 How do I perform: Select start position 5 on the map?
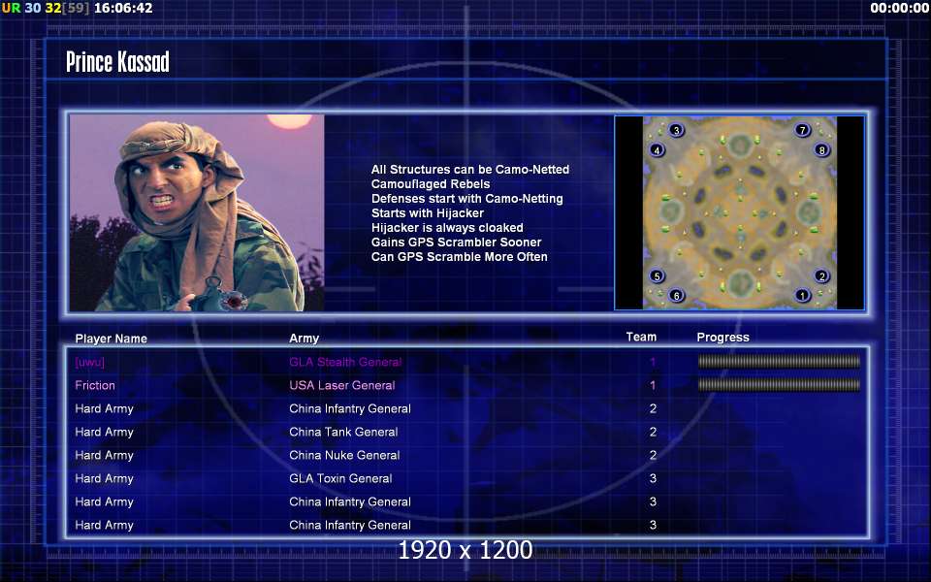(657, 275)
